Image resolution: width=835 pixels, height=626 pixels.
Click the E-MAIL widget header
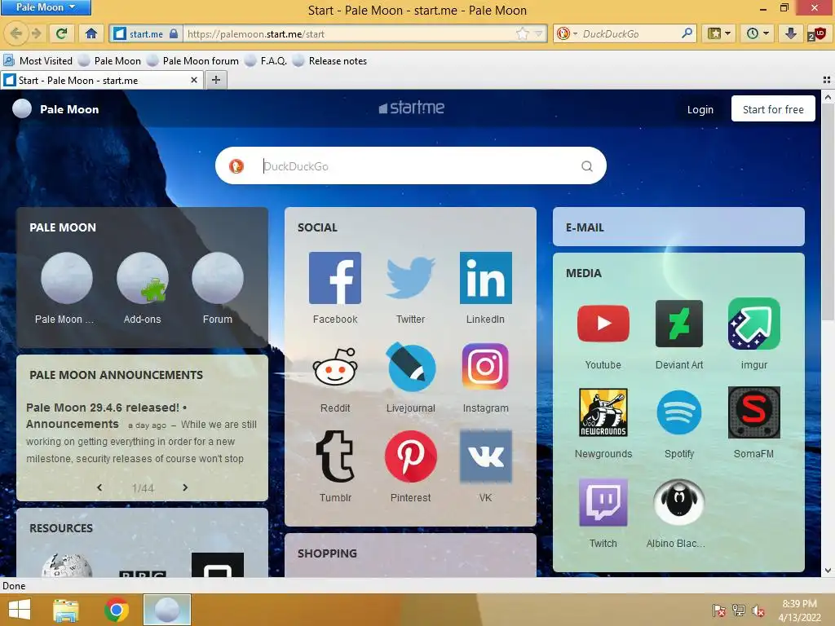pyautogui.click(x=678, y=227)
